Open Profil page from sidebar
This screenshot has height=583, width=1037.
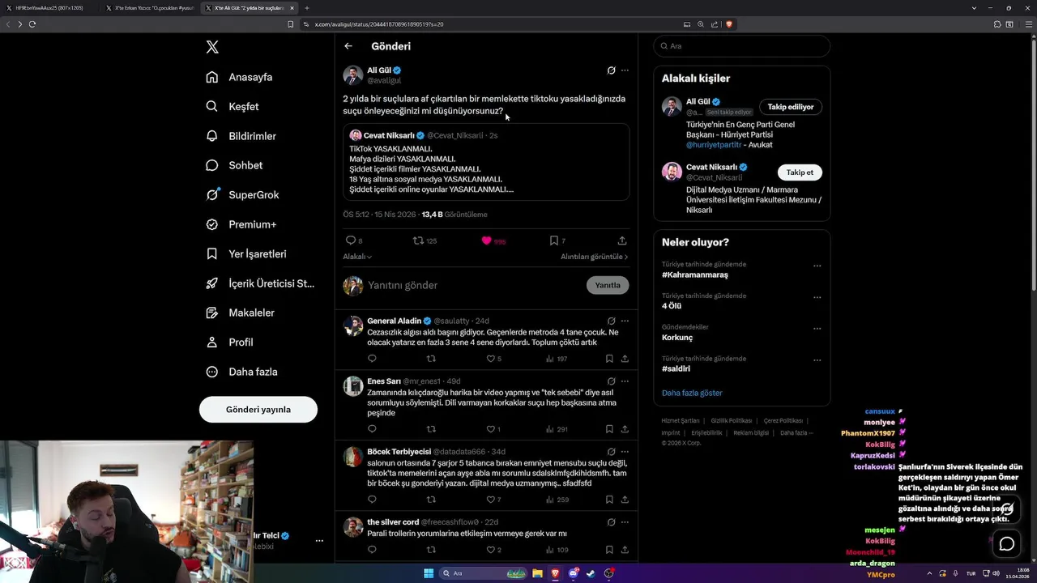229,343
